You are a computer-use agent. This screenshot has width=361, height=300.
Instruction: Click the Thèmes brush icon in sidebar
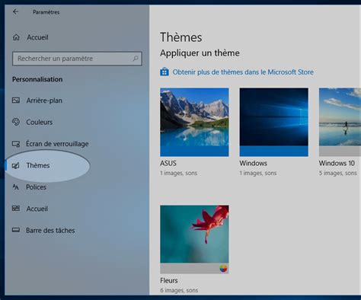[x=16, y=166]
